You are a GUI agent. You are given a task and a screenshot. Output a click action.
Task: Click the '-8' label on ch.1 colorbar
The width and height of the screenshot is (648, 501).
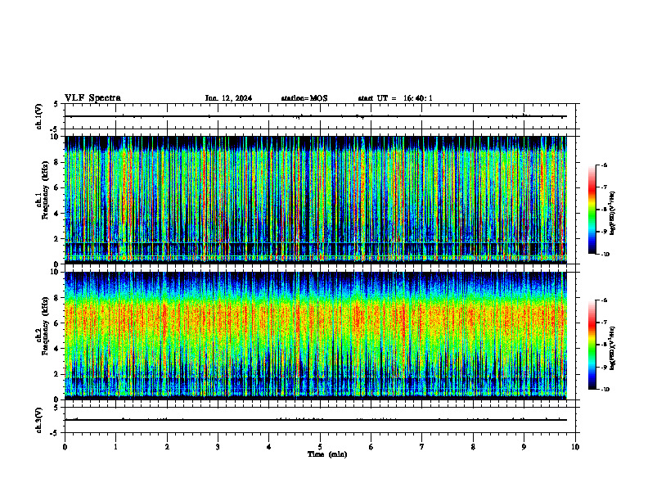point(604,210)
